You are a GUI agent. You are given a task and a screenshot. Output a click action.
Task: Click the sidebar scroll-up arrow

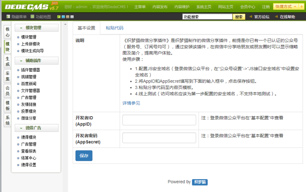point(65,24)
